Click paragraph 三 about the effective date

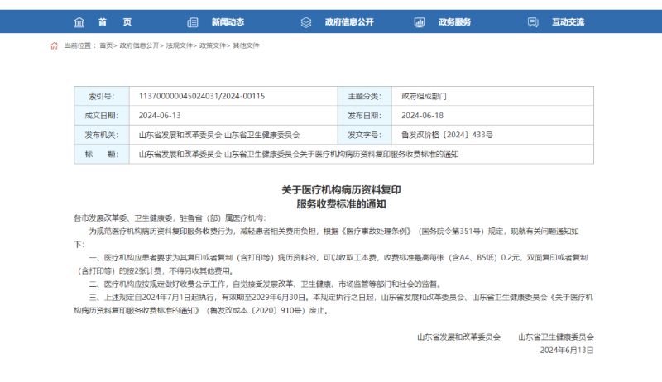tap(333, 304)
